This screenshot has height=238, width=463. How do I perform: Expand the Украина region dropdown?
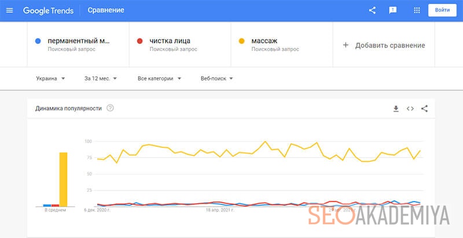click(50, 79)
